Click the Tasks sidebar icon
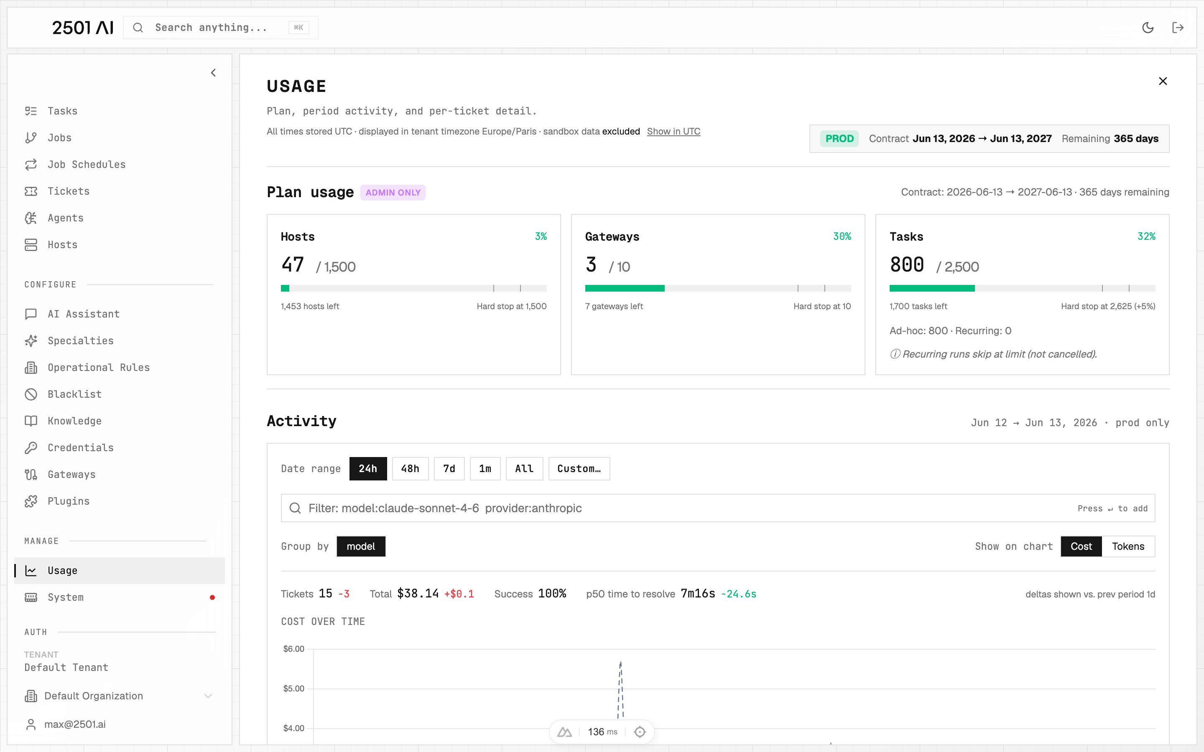The height and width of the screenshot is (752, 1204). [x=31, y=111]
